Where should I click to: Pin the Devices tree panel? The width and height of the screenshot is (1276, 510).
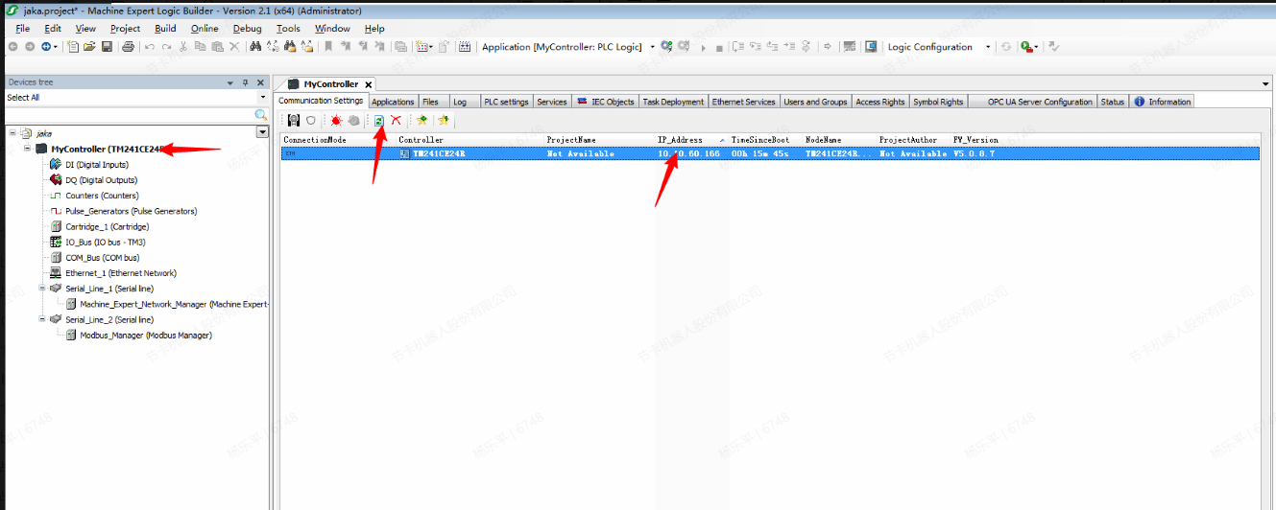click(x=245, y=82)
